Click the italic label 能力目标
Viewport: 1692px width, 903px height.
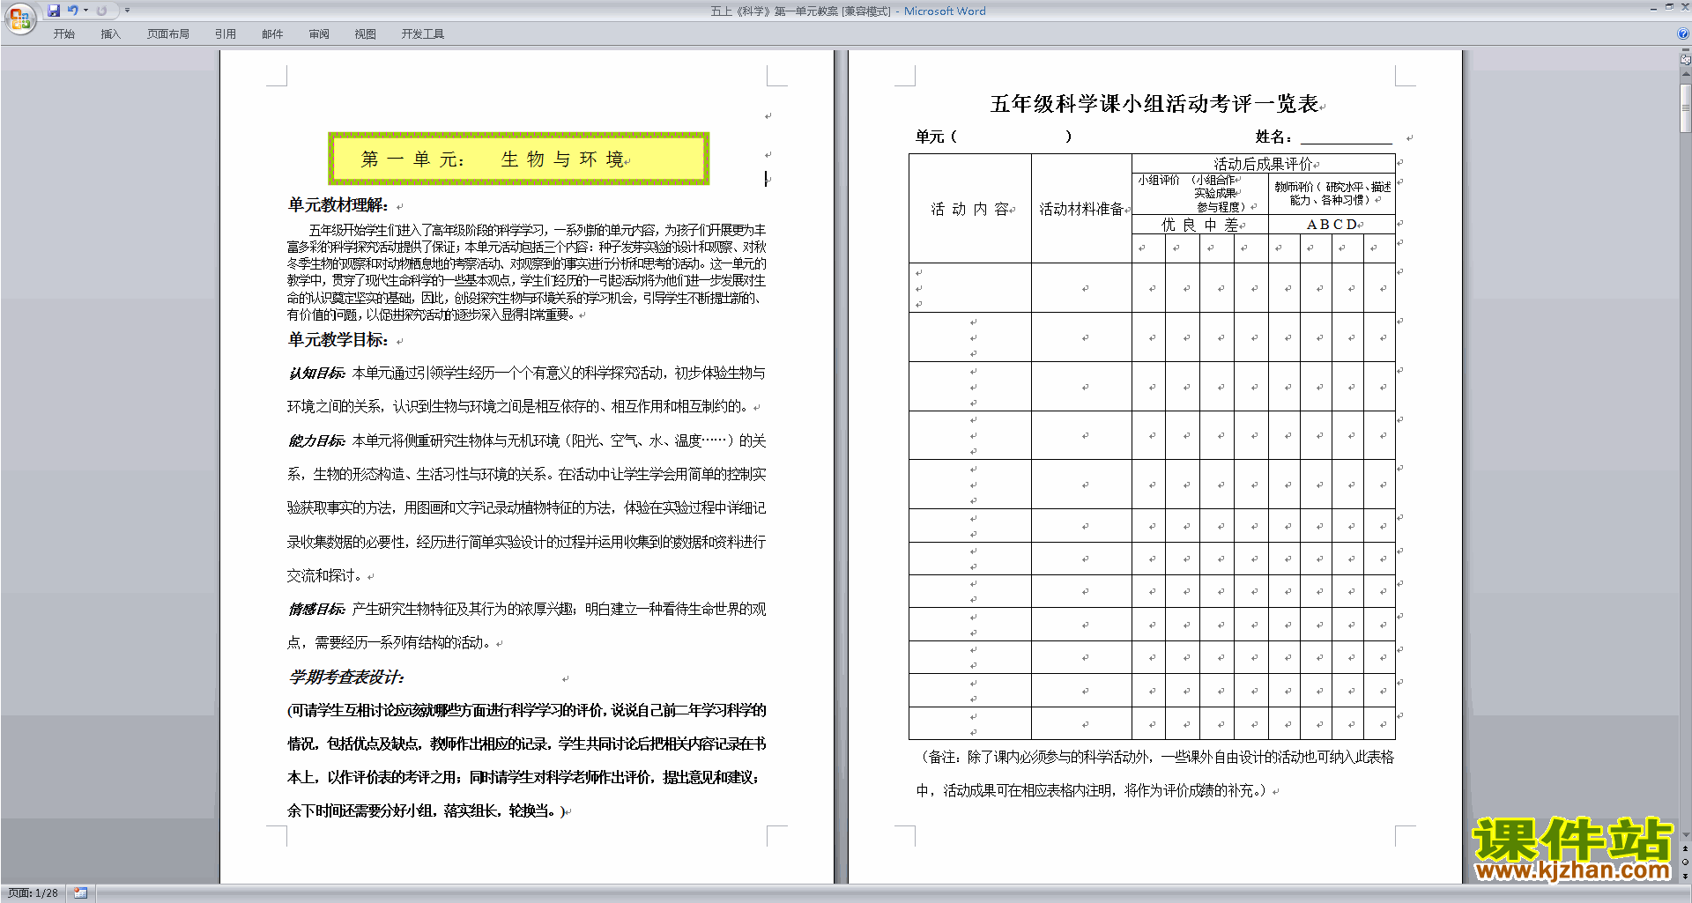[x=316, y=441]
